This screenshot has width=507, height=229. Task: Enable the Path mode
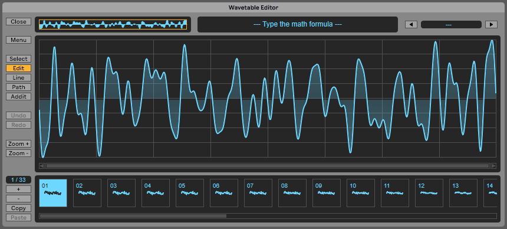pyautogui.click(x=18, y=87)
